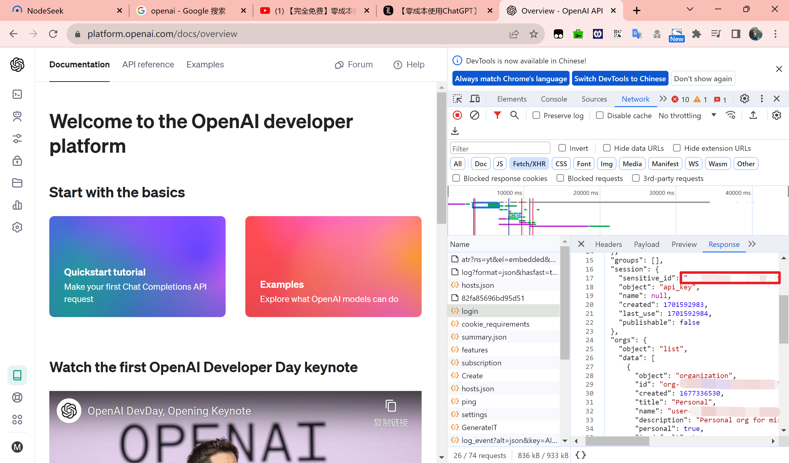Click the response horizontal scrollbar
This screenshot has width=789, height=463.
[617, 441]
